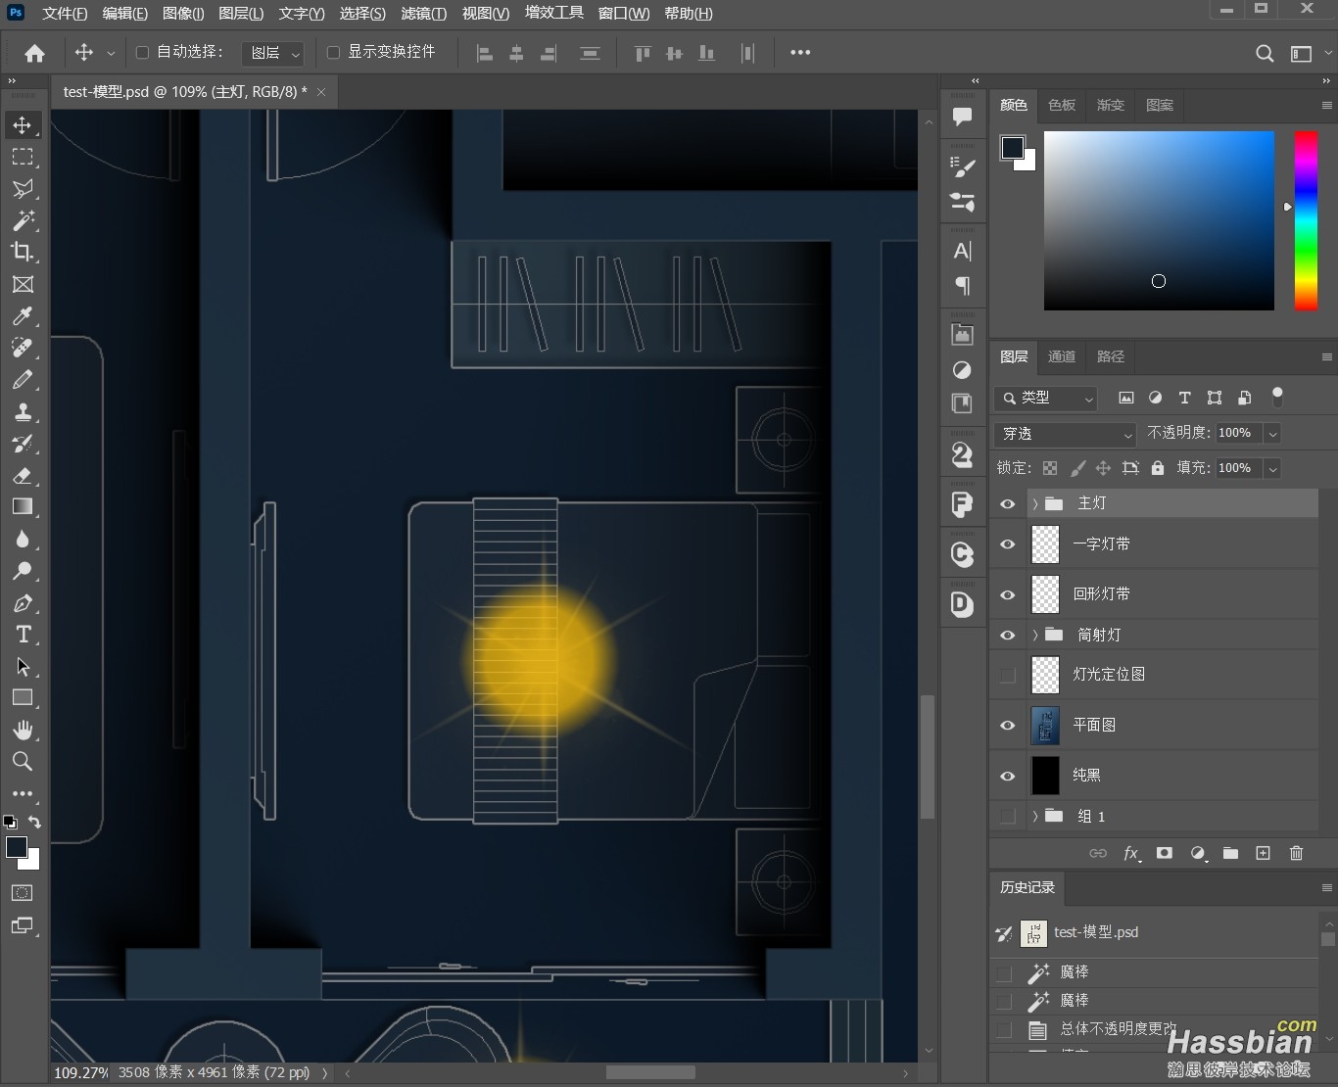
Task: Delete layer with trash icon
Action: 1296,853
